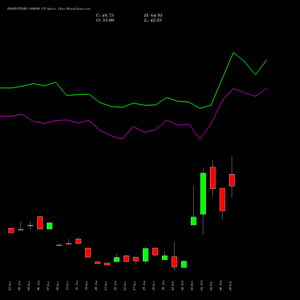
Task: Click the low value 'L: 42.35'
Action: tap(153, 20)
